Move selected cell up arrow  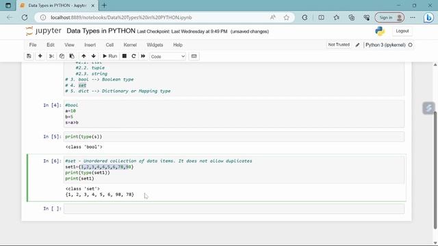click(x=83, y=56)
